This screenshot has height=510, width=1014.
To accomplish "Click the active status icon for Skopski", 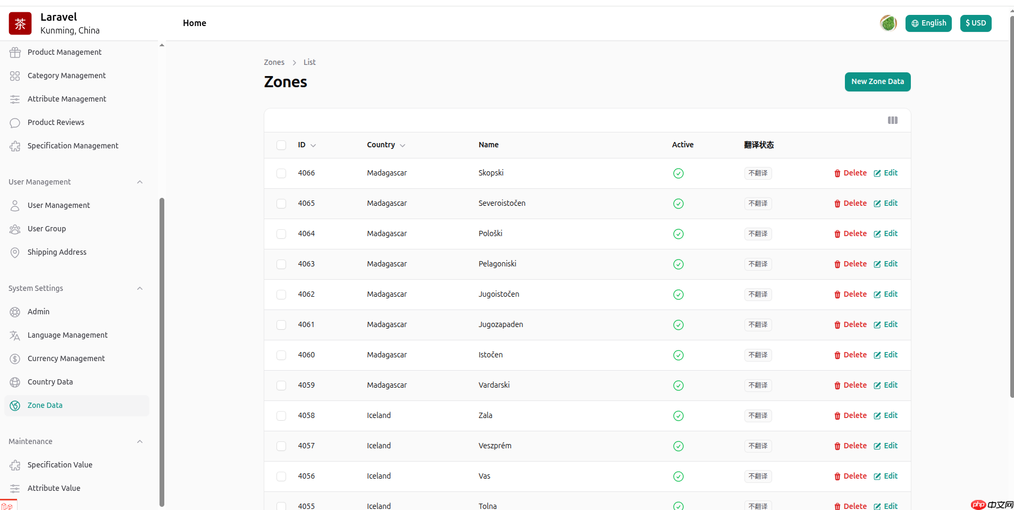I will click(678, 173).
